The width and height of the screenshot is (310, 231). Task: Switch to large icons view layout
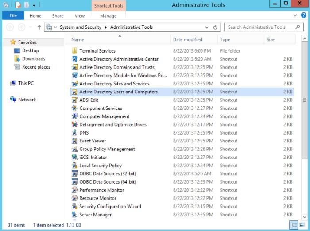[x=302, y=225]
